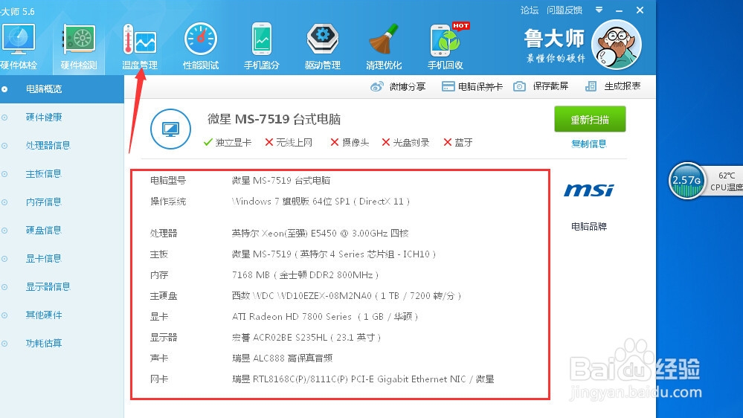Click the msi brand logo

pyautogui.click(x=589, y=190)
